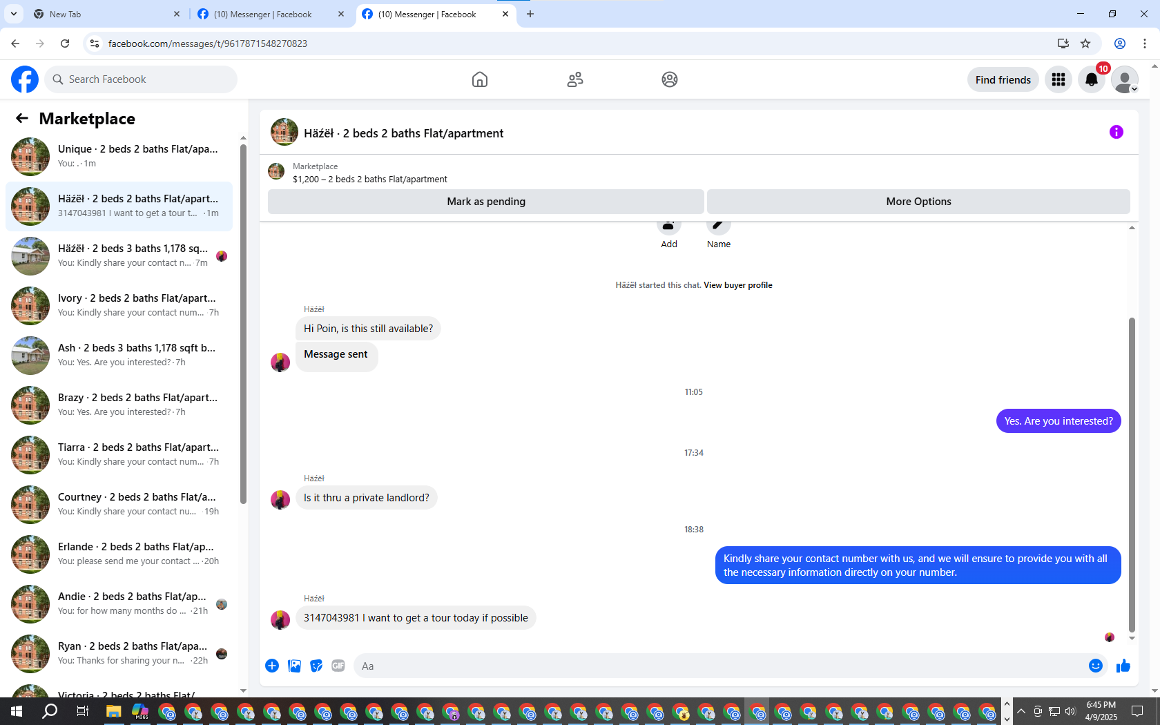1160x725 pixels.
Task: Click the message '3147043981 I want to get a tour today'
Action: click(416, 618)
